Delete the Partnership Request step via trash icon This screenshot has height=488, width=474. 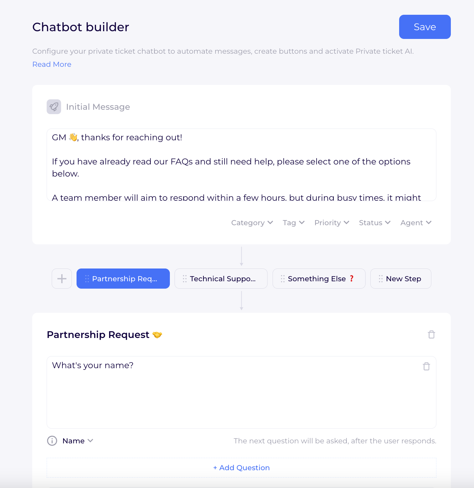432,334
